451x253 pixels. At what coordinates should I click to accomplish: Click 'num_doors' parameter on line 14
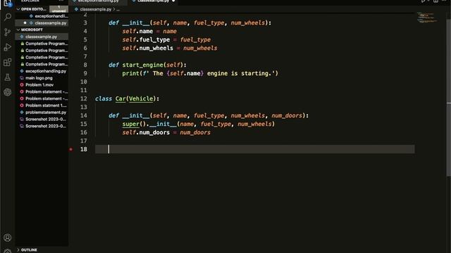tap(287, 115)
